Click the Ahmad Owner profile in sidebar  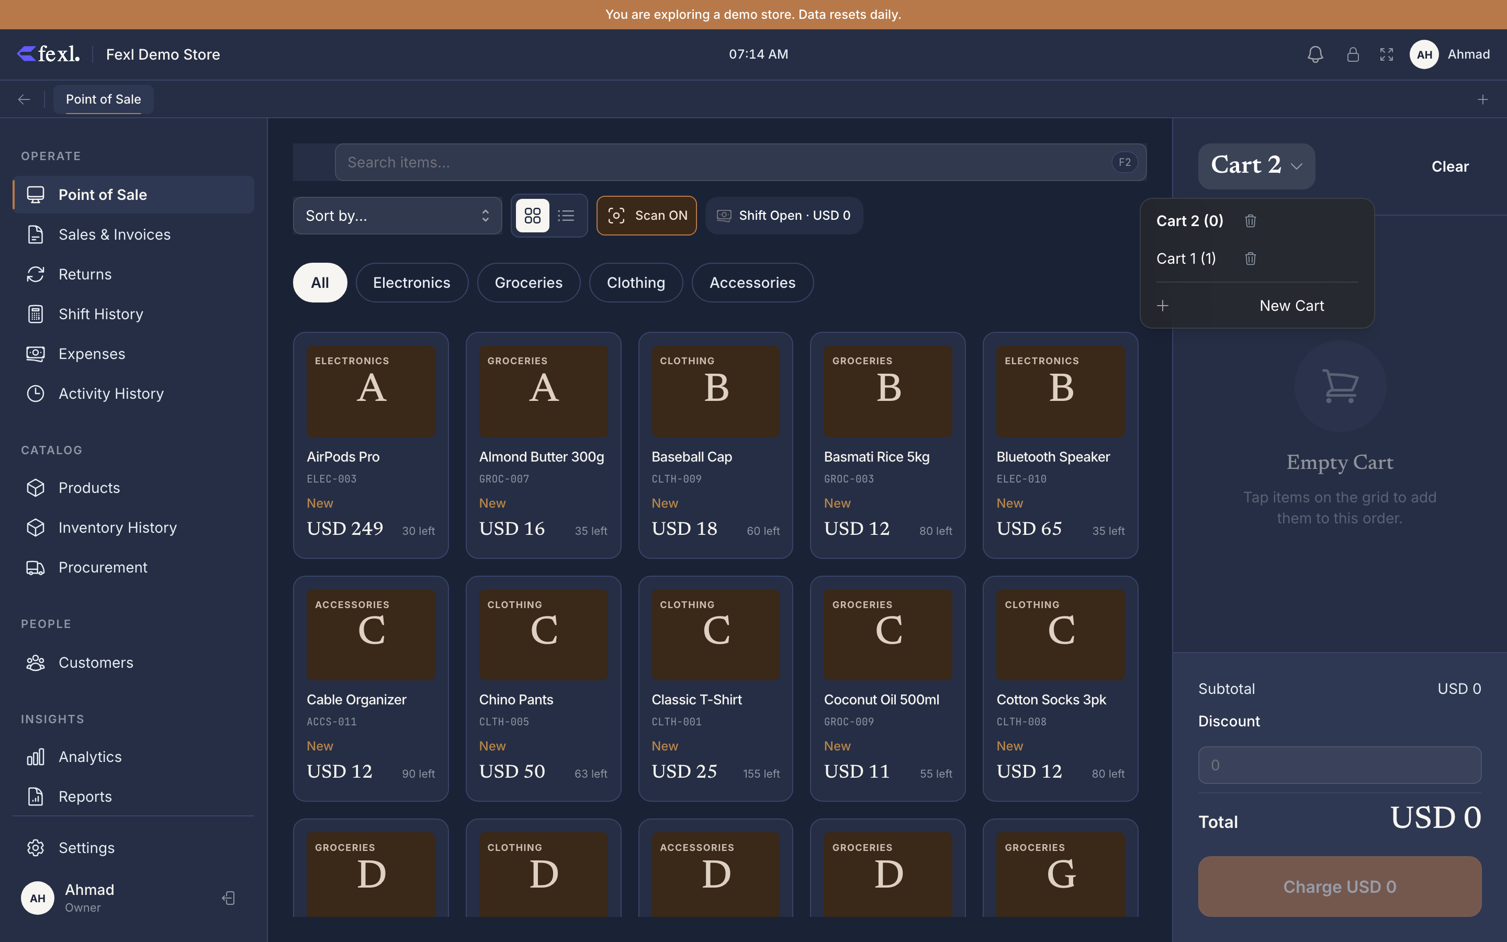coord(69,898)
